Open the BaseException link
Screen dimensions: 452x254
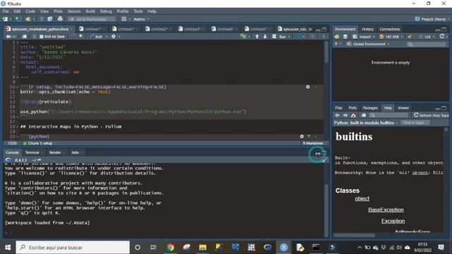pos(386,210)
